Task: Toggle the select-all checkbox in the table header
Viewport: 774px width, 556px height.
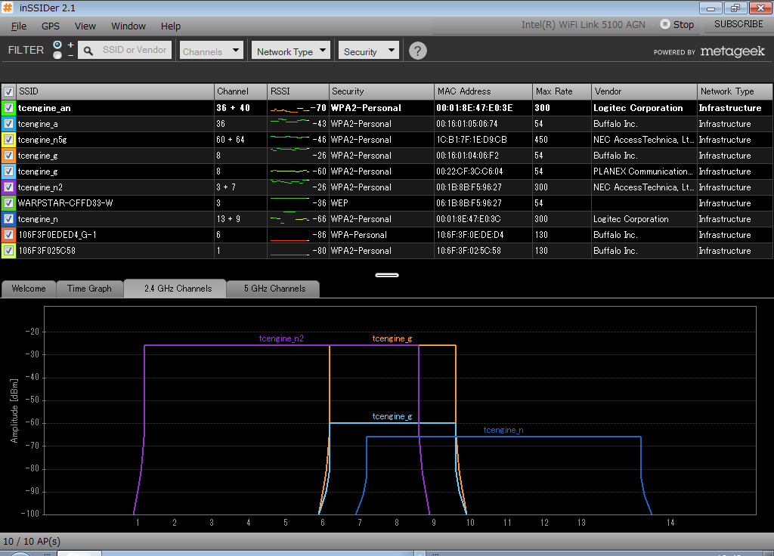Action: pyautogui.click(x=8, y=91)
